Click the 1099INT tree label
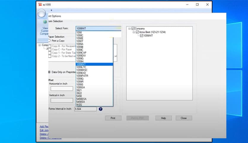 tap(148, 35)
